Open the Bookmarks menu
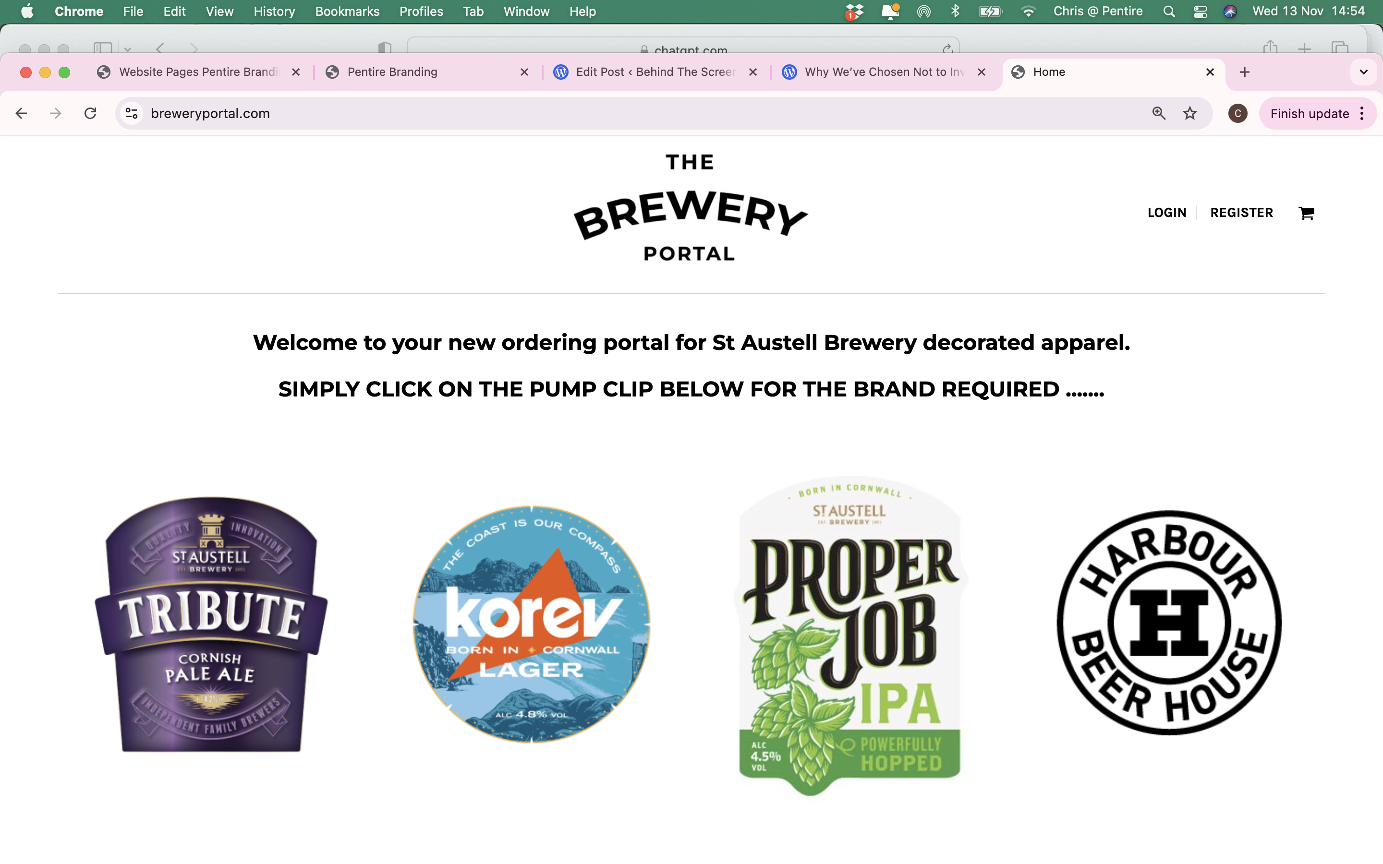The image size is (1383, 864). click(347, 12)
